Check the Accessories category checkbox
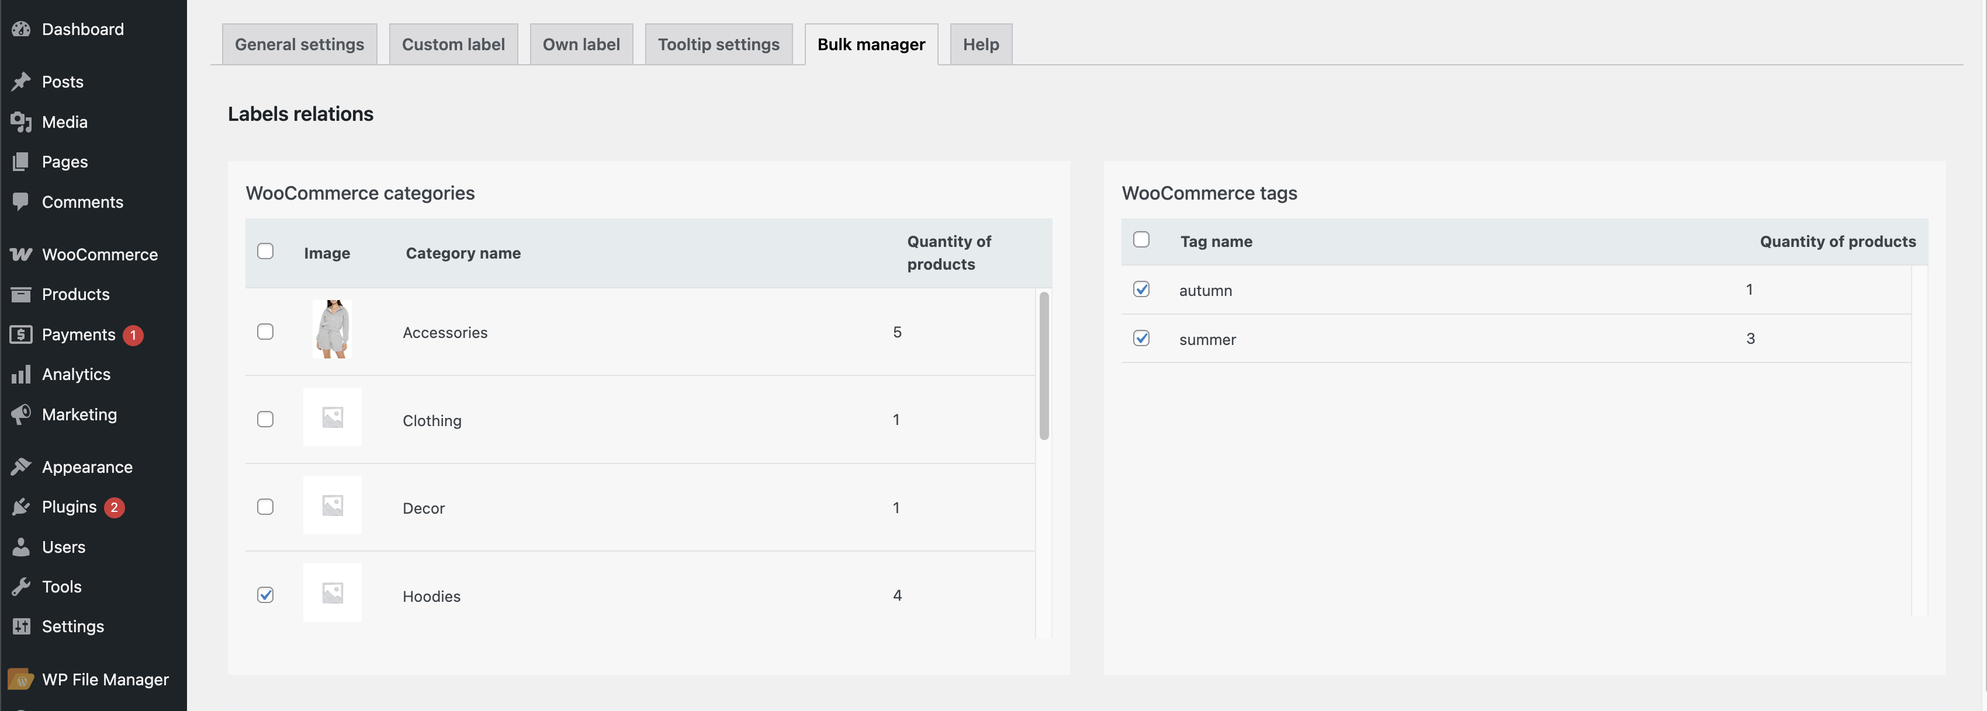This screenshot has width=1987, height=711. point(265,331)
